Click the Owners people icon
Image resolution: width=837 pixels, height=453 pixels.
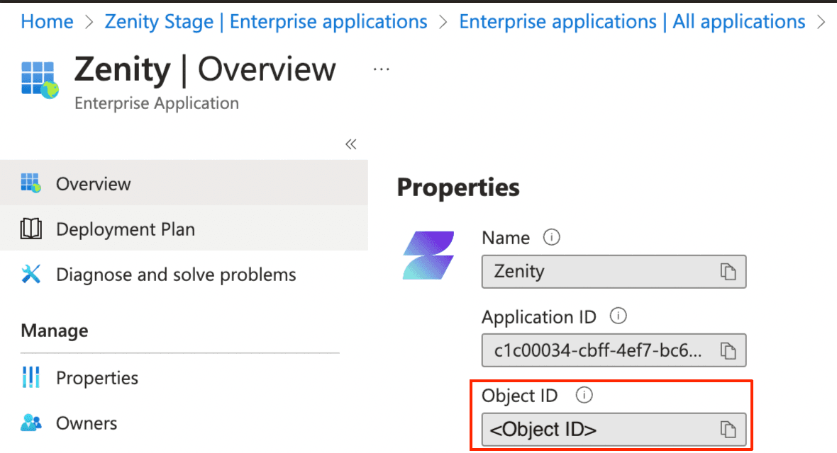(31, 423)
